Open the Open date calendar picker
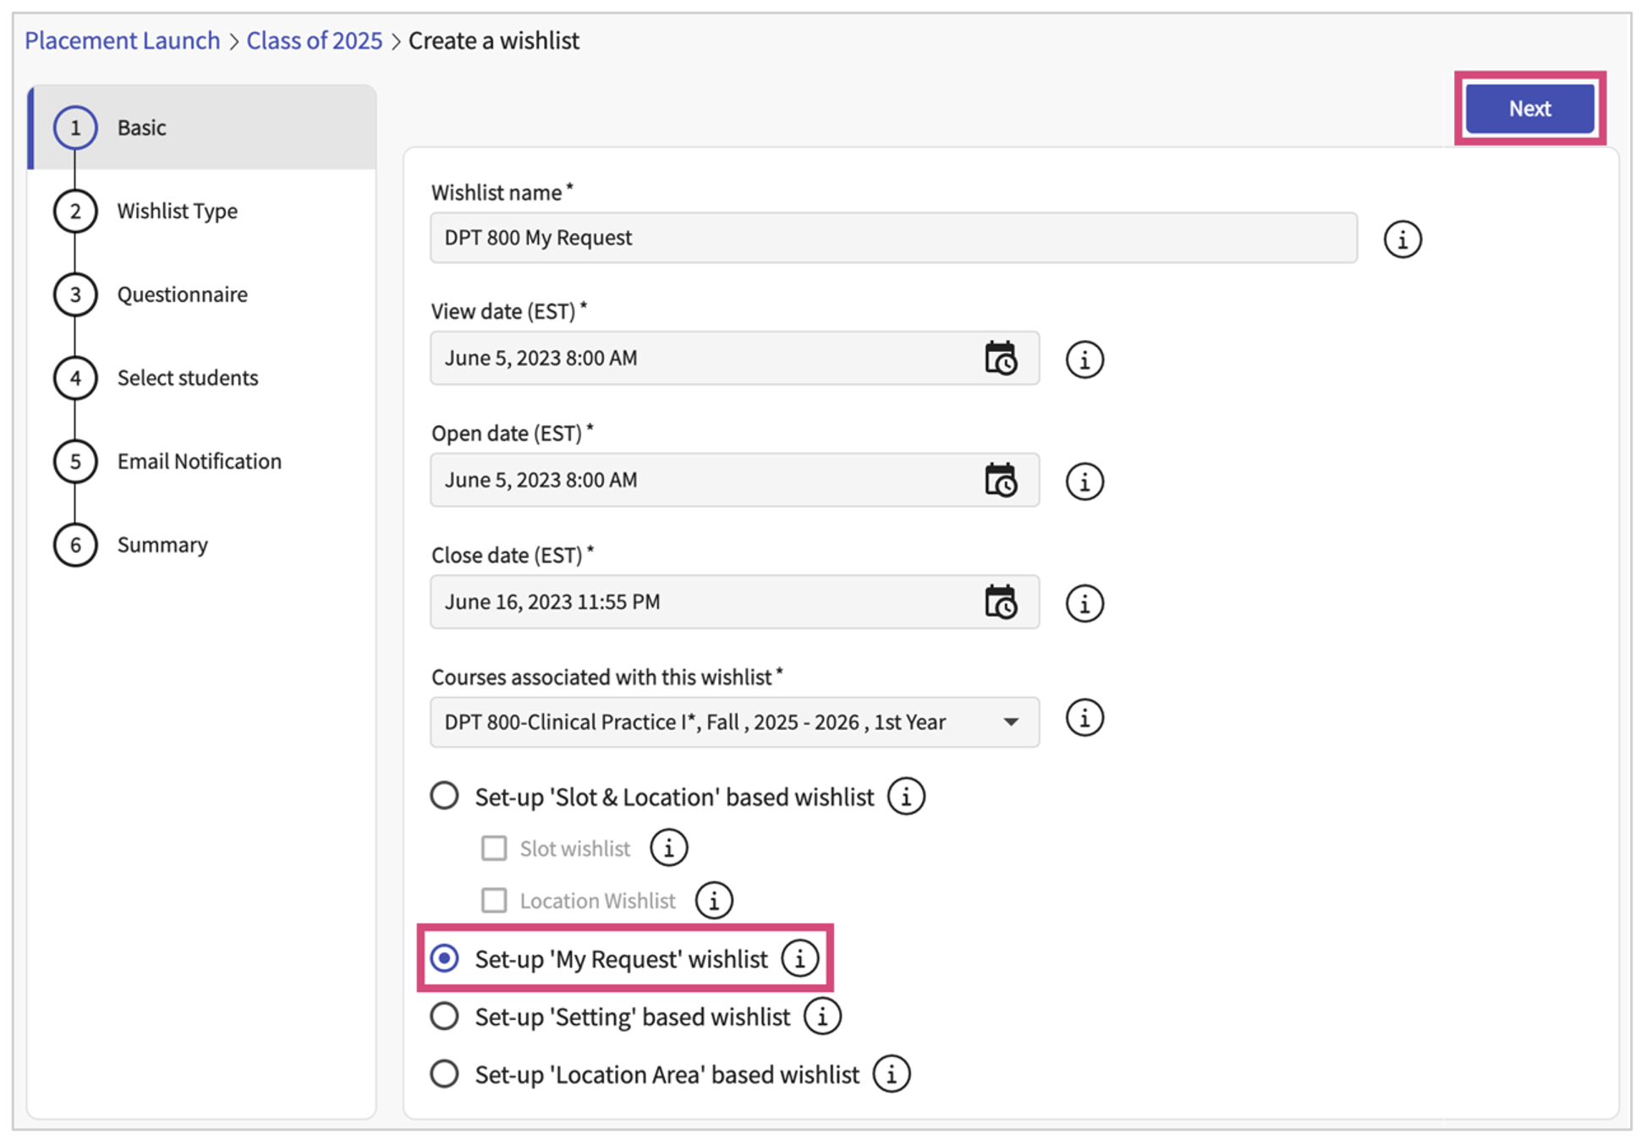The width and height of the screenshot is (1641, 1140). (1001, 480)
